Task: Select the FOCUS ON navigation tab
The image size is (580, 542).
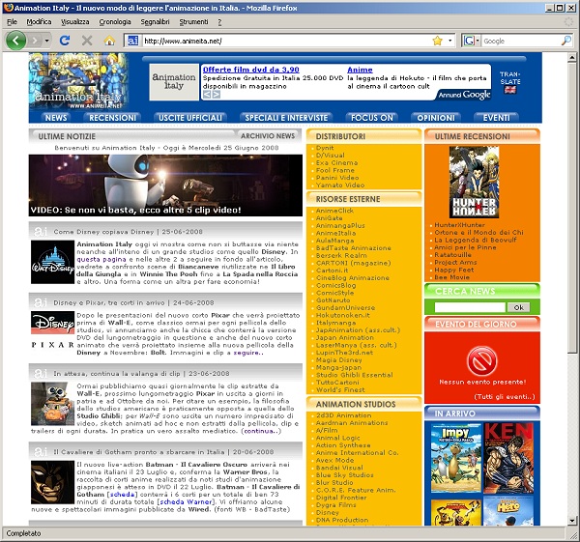Action: 372,118
